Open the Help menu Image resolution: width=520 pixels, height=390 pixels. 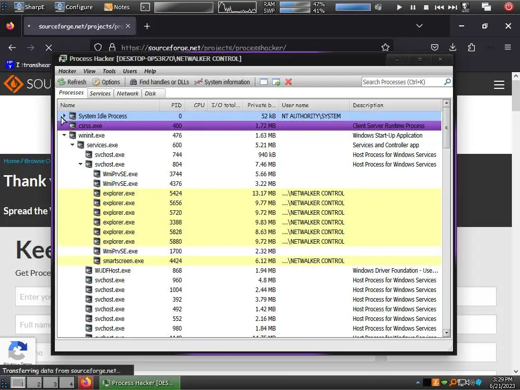coord(150,71)
